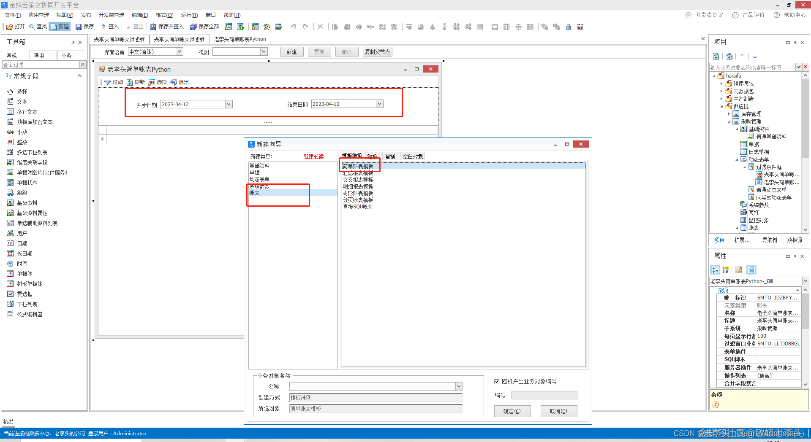Image resolution: width=811 pixels, height=442 pixels.
Task: Open the 运行(R) menu
Action: 189,15
